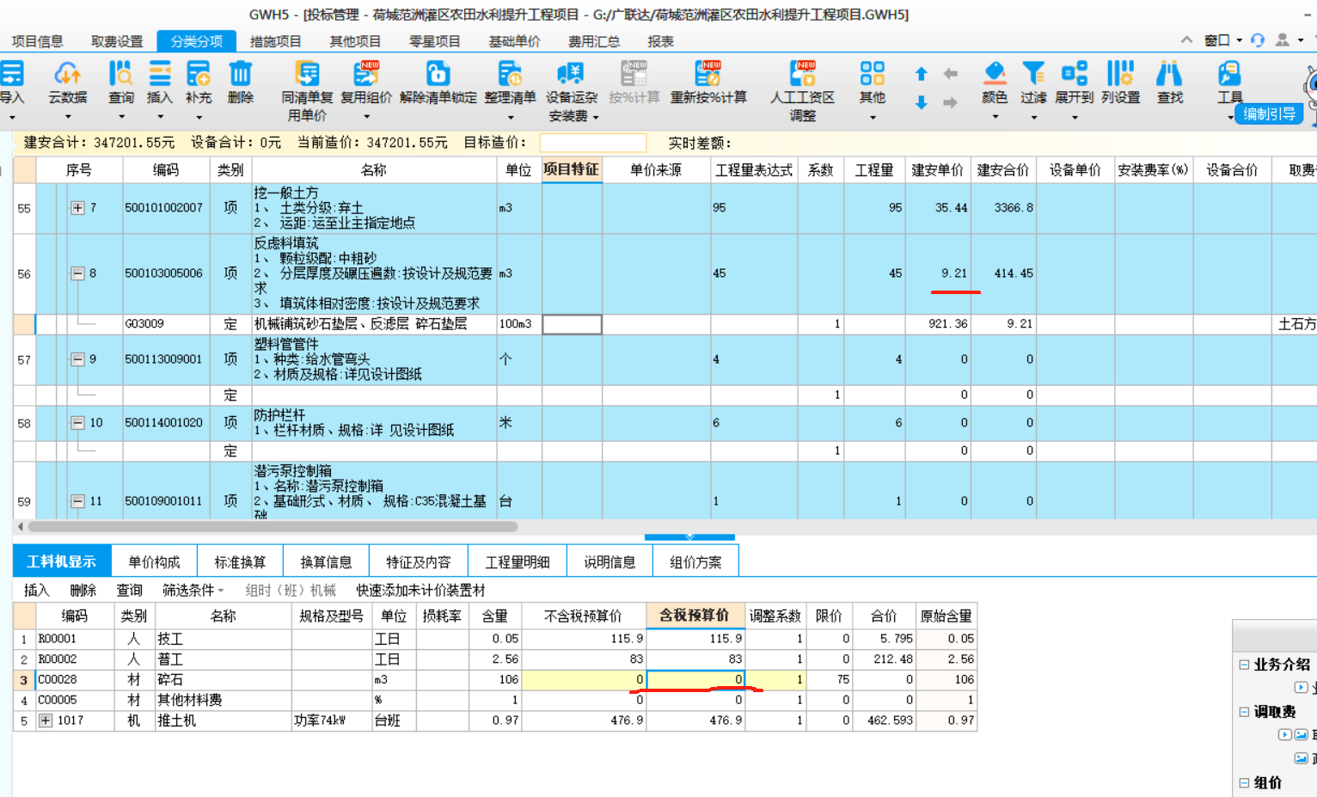Switch to the 标准换算 panel tab

tap(240, 561)
